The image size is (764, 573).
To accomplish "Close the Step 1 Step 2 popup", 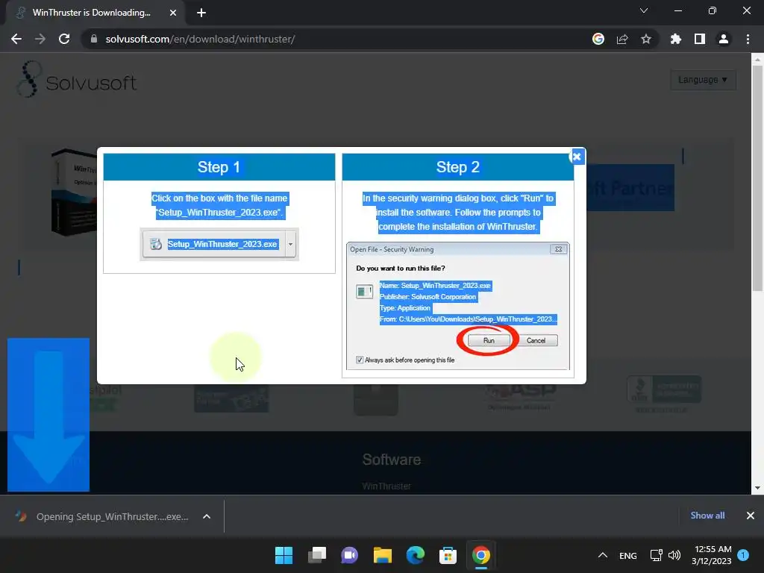I will point(577,157).
